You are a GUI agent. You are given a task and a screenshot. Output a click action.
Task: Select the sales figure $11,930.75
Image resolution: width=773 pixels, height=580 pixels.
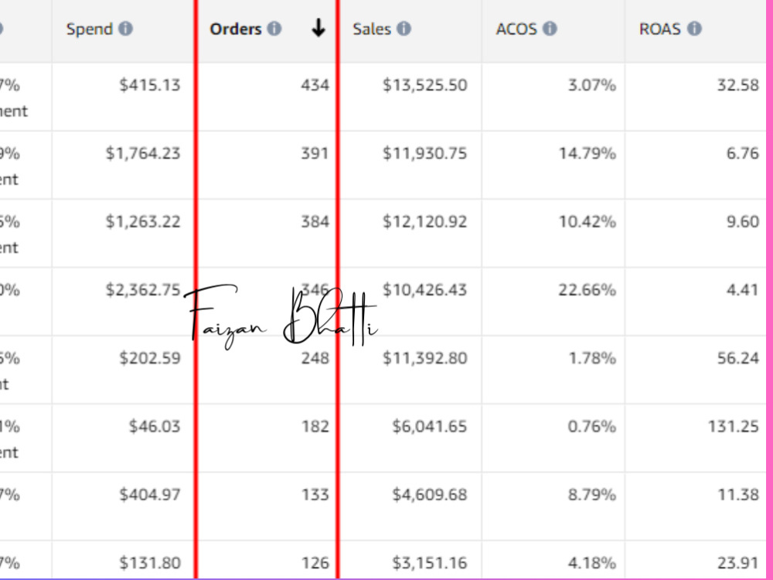(x=425, y=153)
